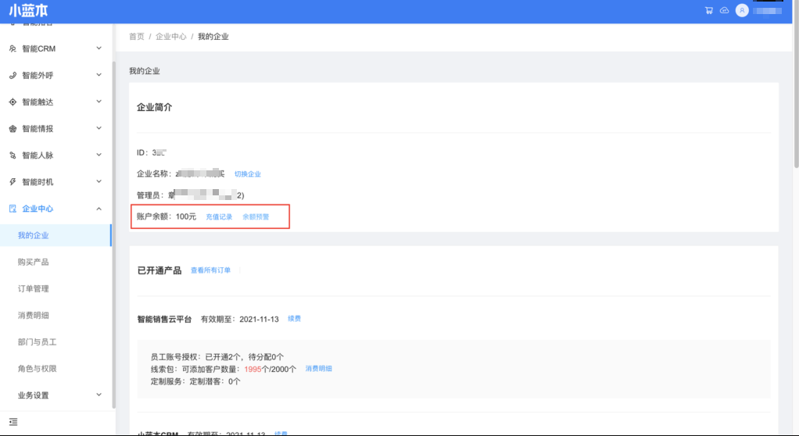799x436 pixels.
Task: Expand the 智能时机 menu chevron
Action: coord(99,182)
